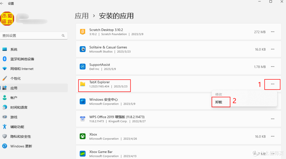
Task: Open more options for TabX Explorer
Action: coord(272,84)
